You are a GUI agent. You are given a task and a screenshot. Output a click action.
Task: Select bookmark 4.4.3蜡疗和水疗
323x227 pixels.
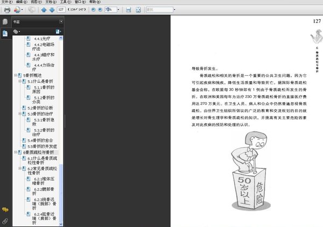pos(43,57)
